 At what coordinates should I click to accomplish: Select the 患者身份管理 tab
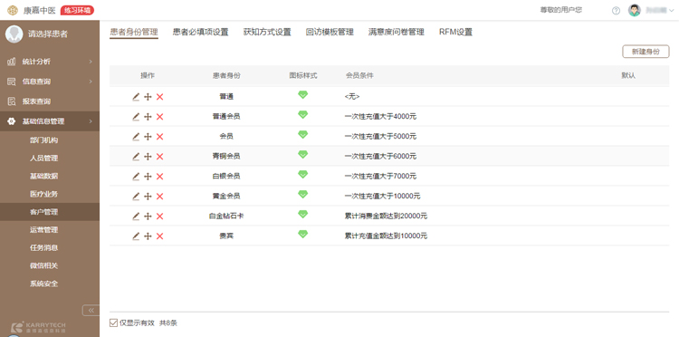pos(134,32)
